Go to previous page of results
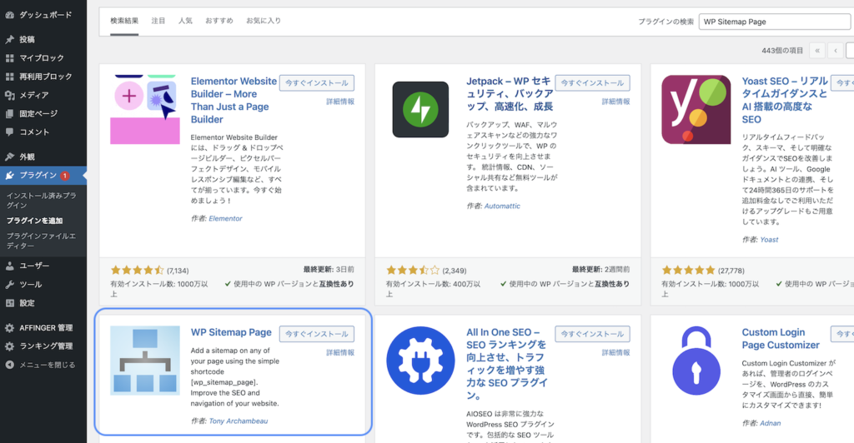The width and height of the screenshot is (854, 443). click(836, 51)
